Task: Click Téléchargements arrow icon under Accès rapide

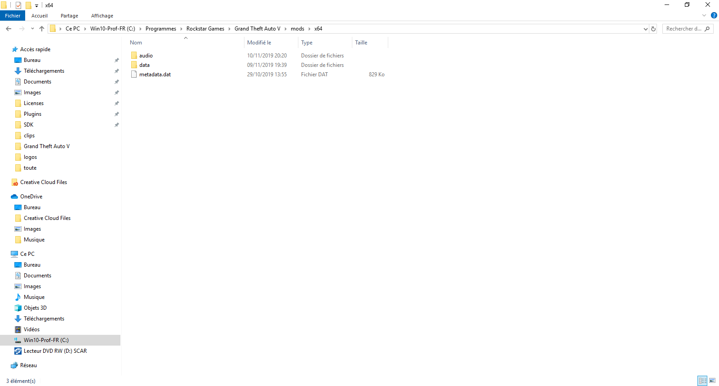Action: click(18, 71)
